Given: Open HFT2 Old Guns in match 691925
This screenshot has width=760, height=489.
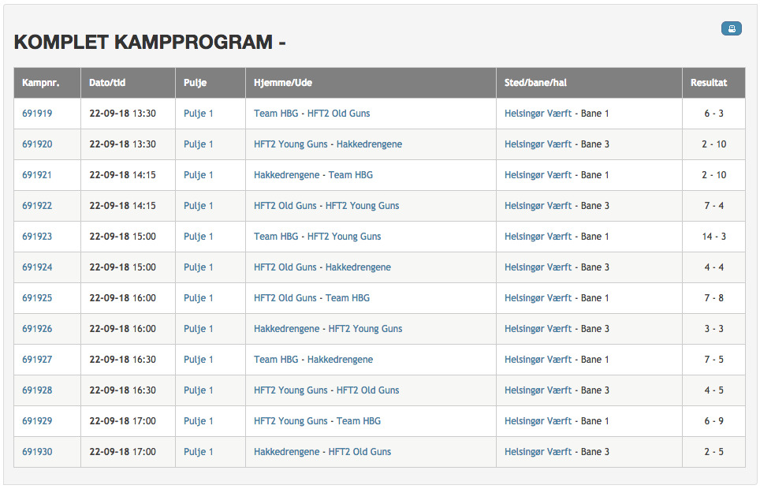Looking at the screenshot, I should pos(285,298).
